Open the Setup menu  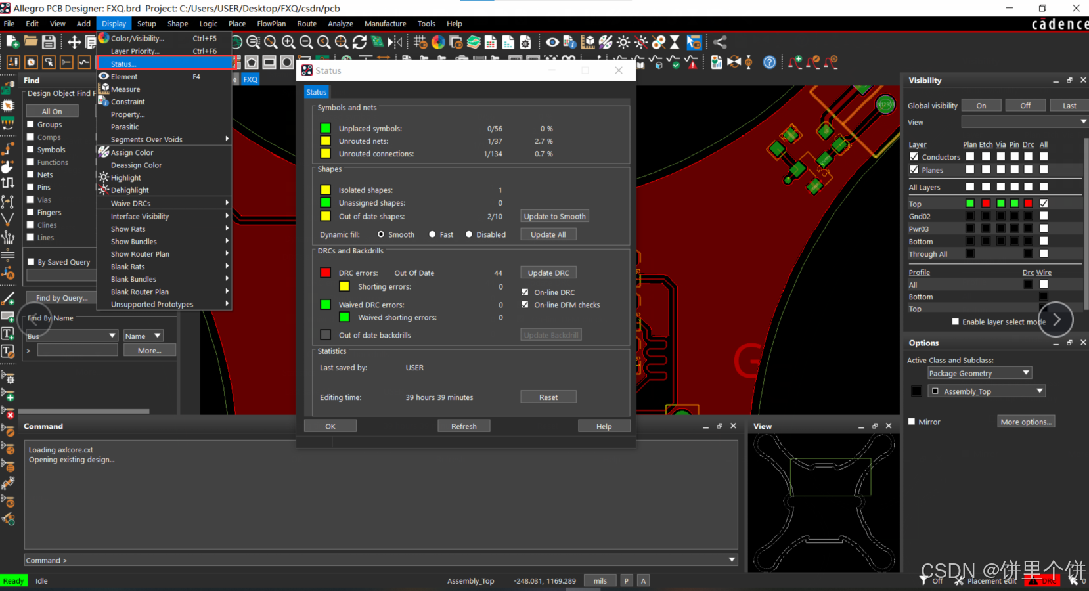[x=146, y=24]
